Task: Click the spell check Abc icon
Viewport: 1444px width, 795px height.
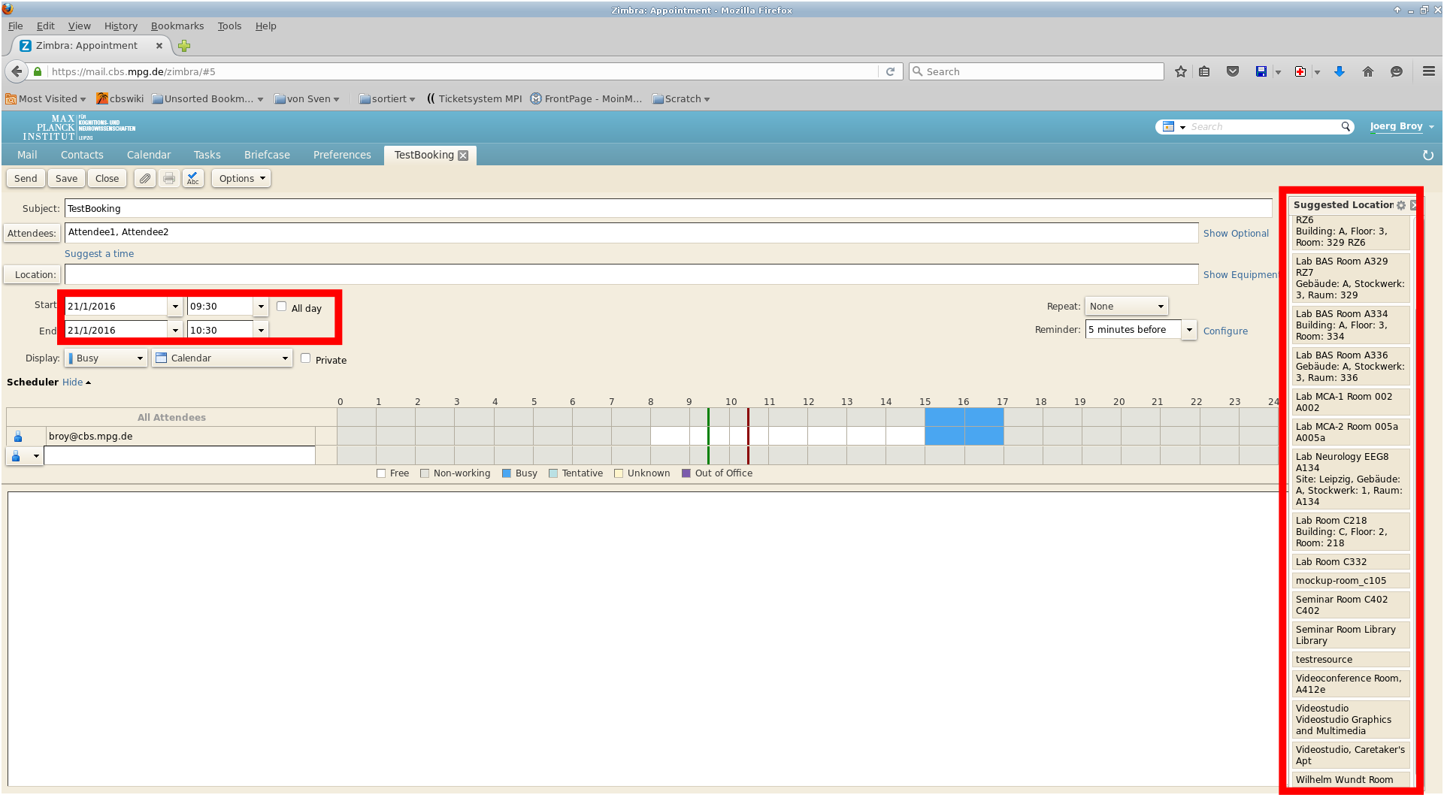Action: 193,179
